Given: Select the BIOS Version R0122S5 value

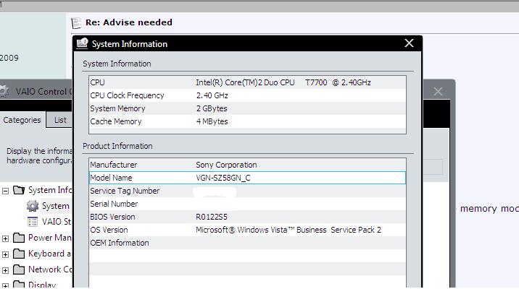Looking at the screenshot, I should pos(212,217).
